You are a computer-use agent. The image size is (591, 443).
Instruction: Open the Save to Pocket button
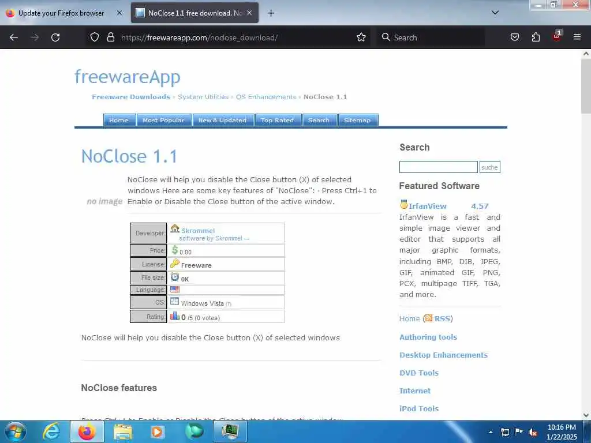click(x=514, y=37)
